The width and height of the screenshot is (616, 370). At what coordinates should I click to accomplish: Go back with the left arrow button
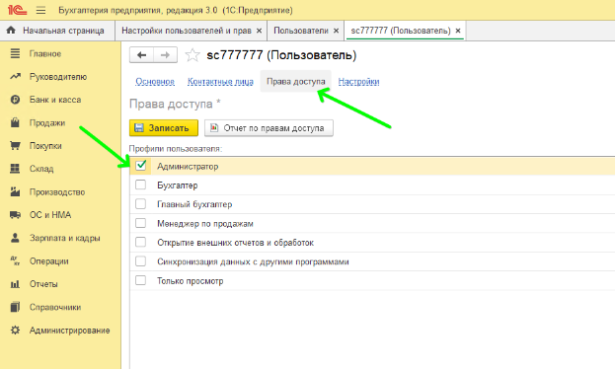[141, 55]
